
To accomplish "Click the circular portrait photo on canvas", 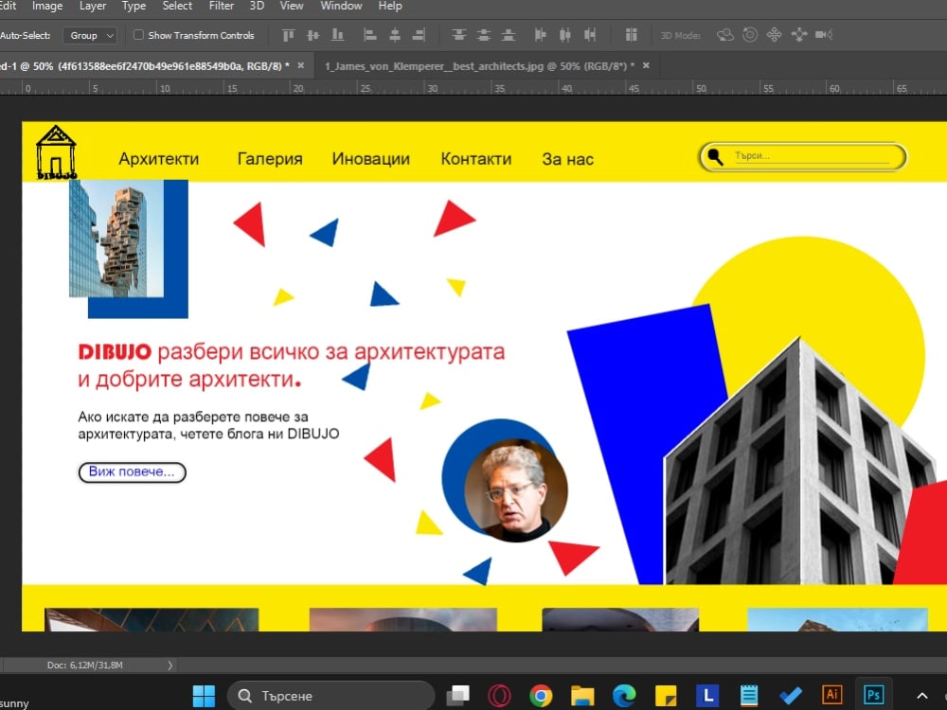I will (515, 489).
